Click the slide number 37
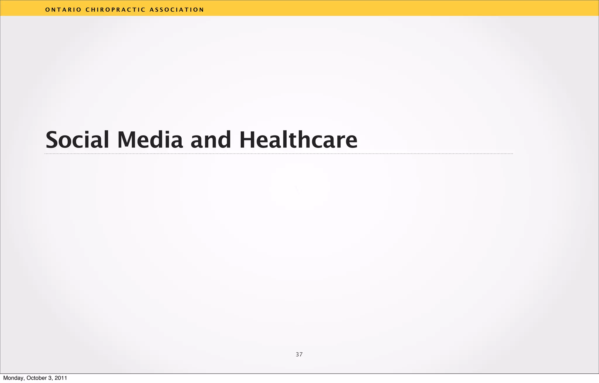Image resolution: width=599 pixels, height=383 pixels. click(x=299, y=354)
